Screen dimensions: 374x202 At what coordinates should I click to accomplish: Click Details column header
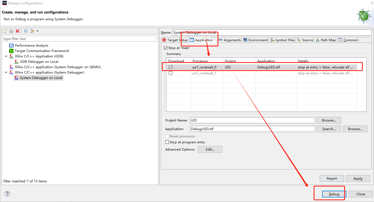point(326,61)
